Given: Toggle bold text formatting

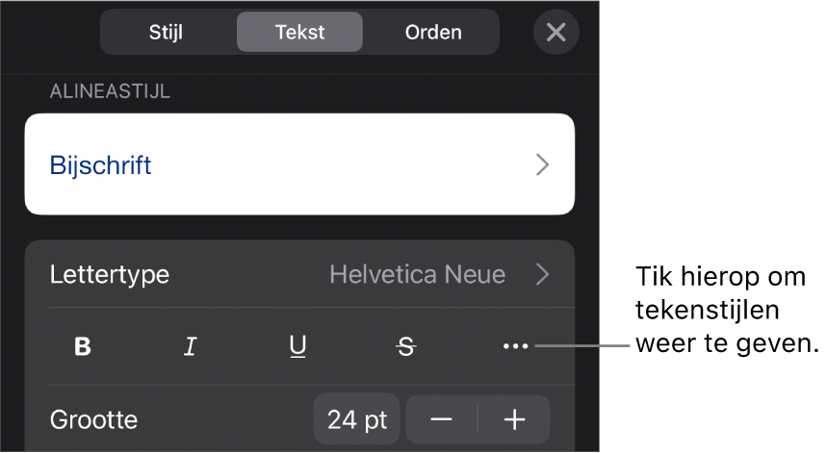Looking at the screenshot, I should pyautogui.click(x=83, y=347).
